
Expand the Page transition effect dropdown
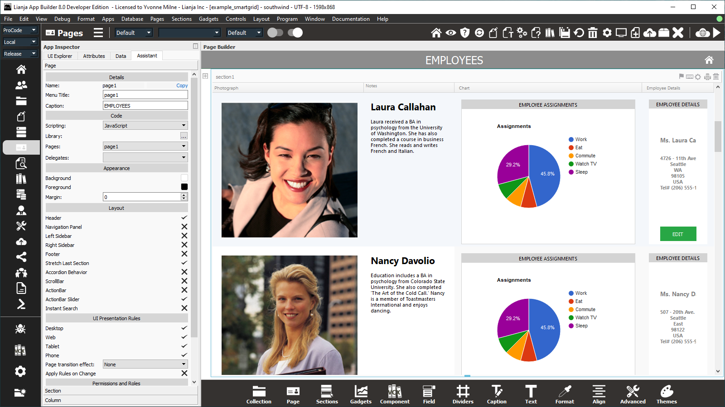click(x=145, y=364)
